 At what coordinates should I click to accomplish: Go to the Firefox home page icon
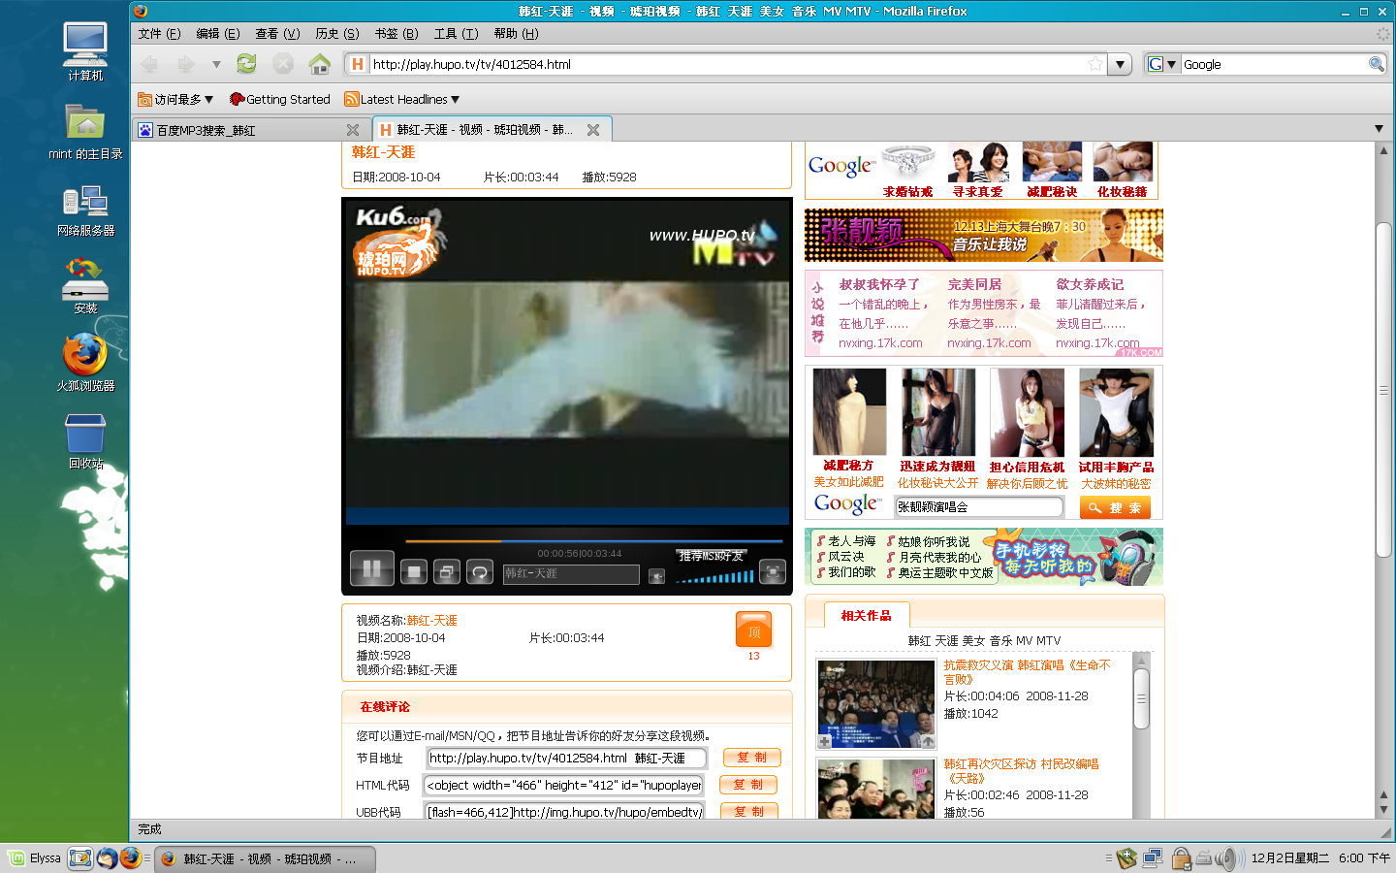point(320,64)
